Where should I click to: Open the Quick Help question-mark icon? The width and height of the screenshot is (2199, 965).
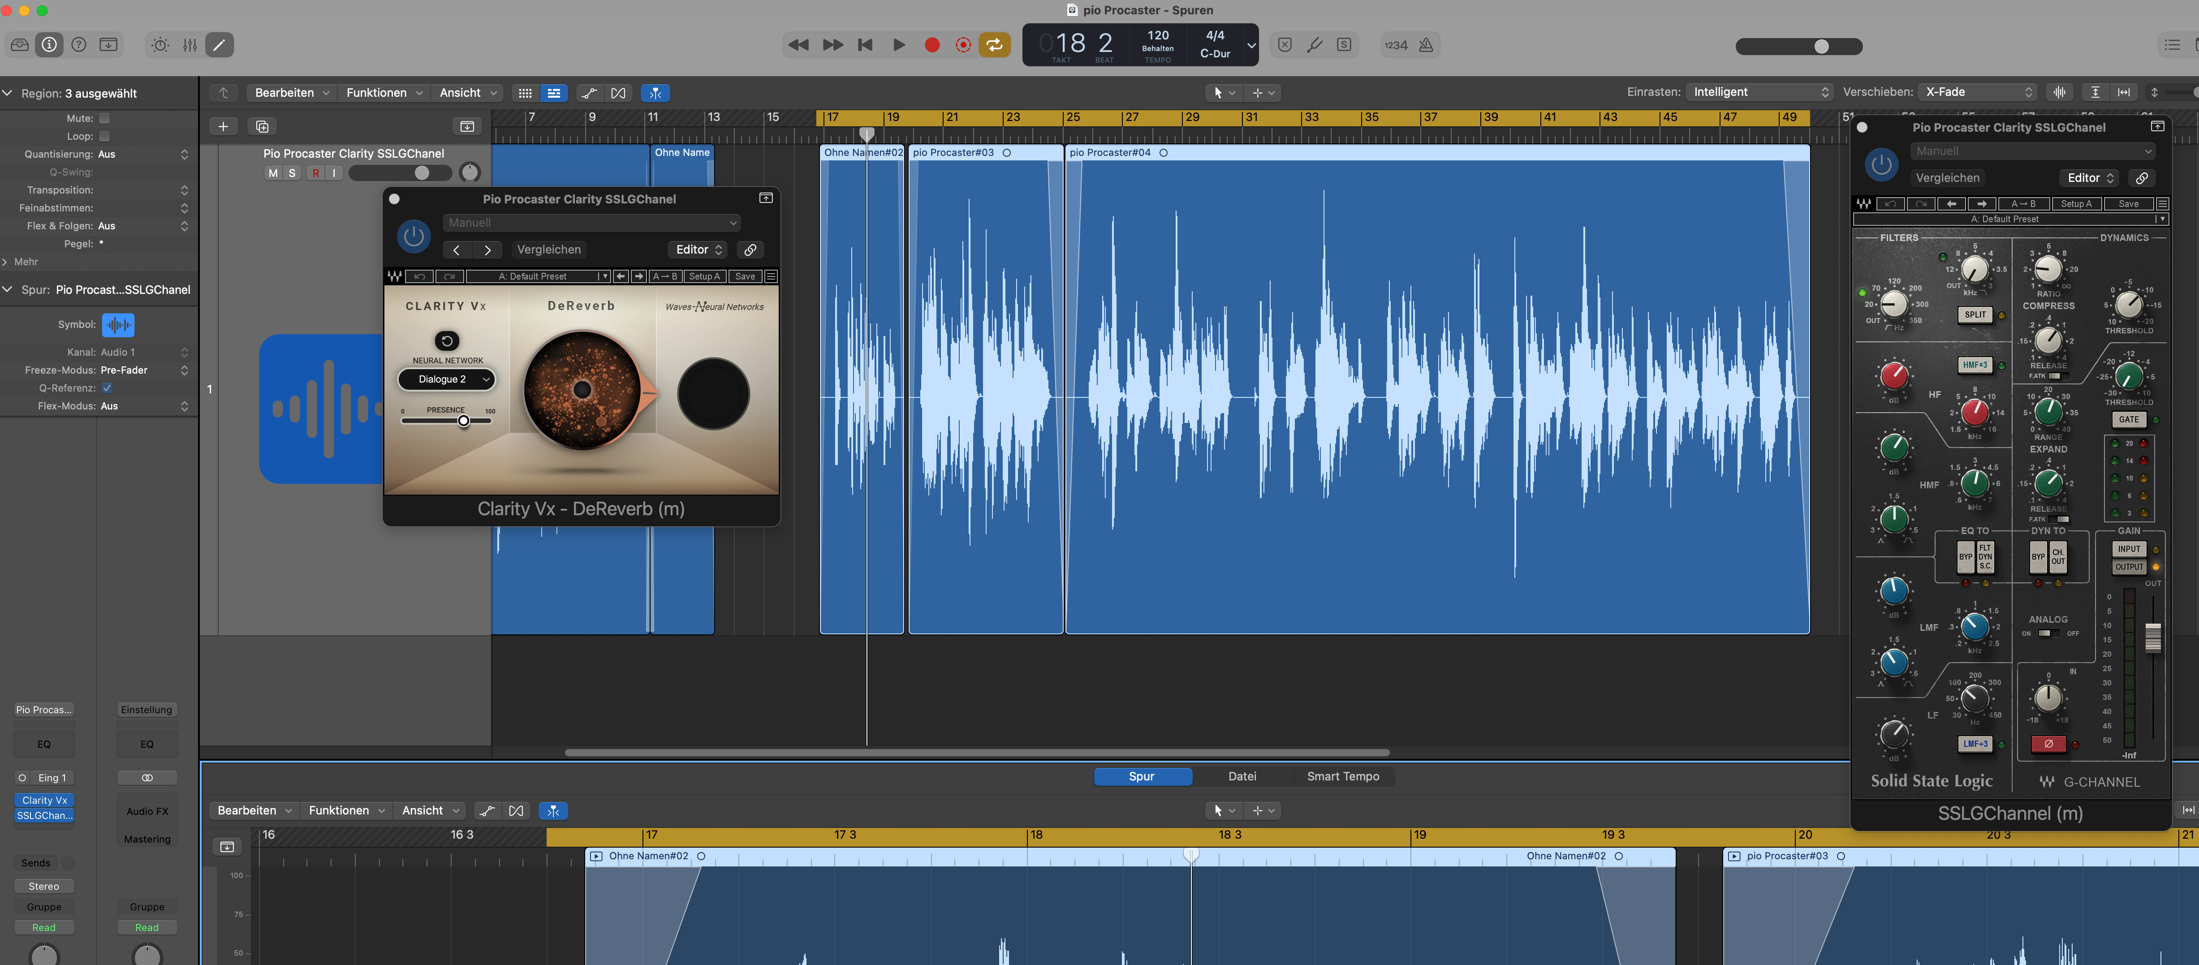click(78, 44)
